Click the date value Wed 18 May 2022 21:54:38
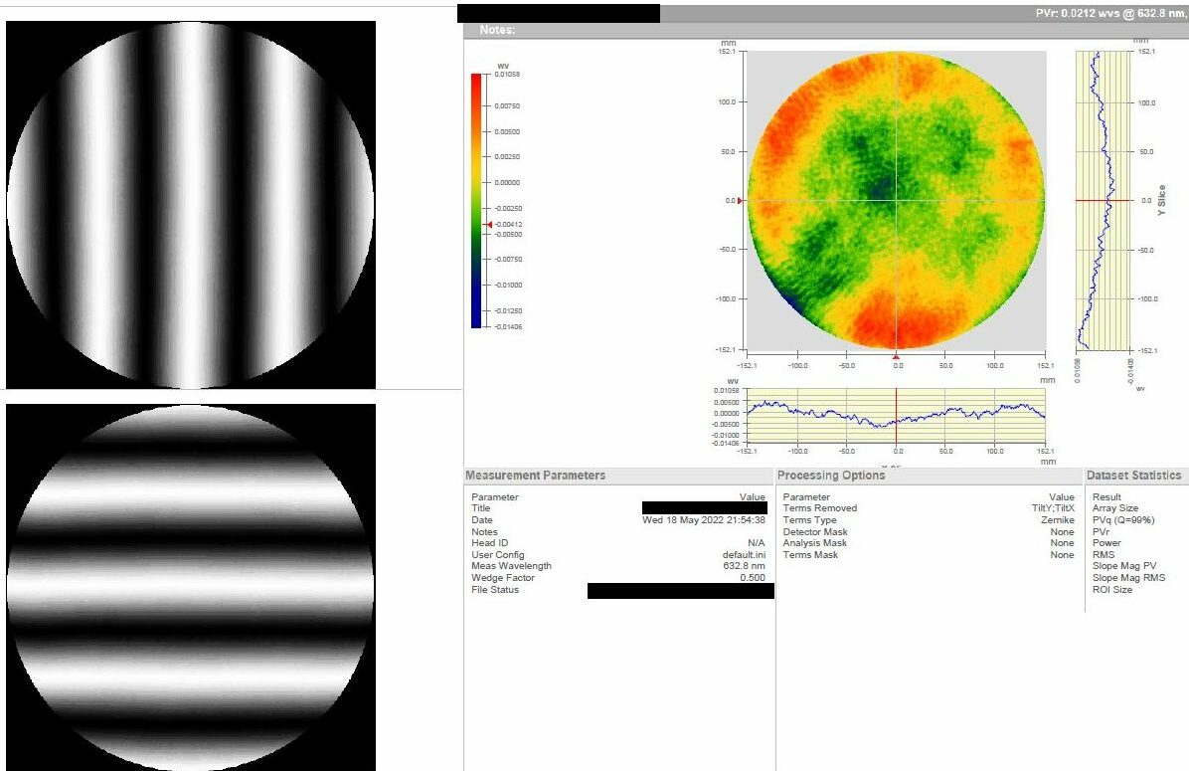The image size is (1189, 771). pyautogui.click(x=704, y=520)
